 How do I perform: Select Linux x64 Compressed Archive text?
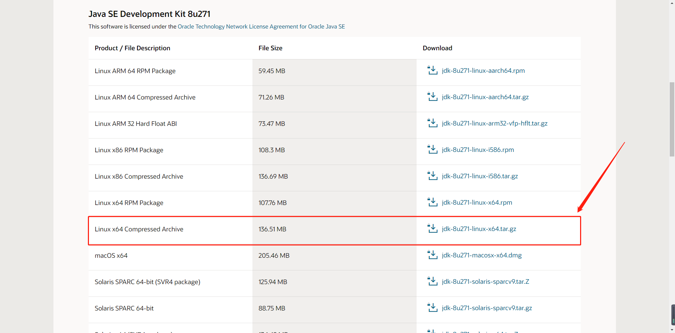click(139, 229)
